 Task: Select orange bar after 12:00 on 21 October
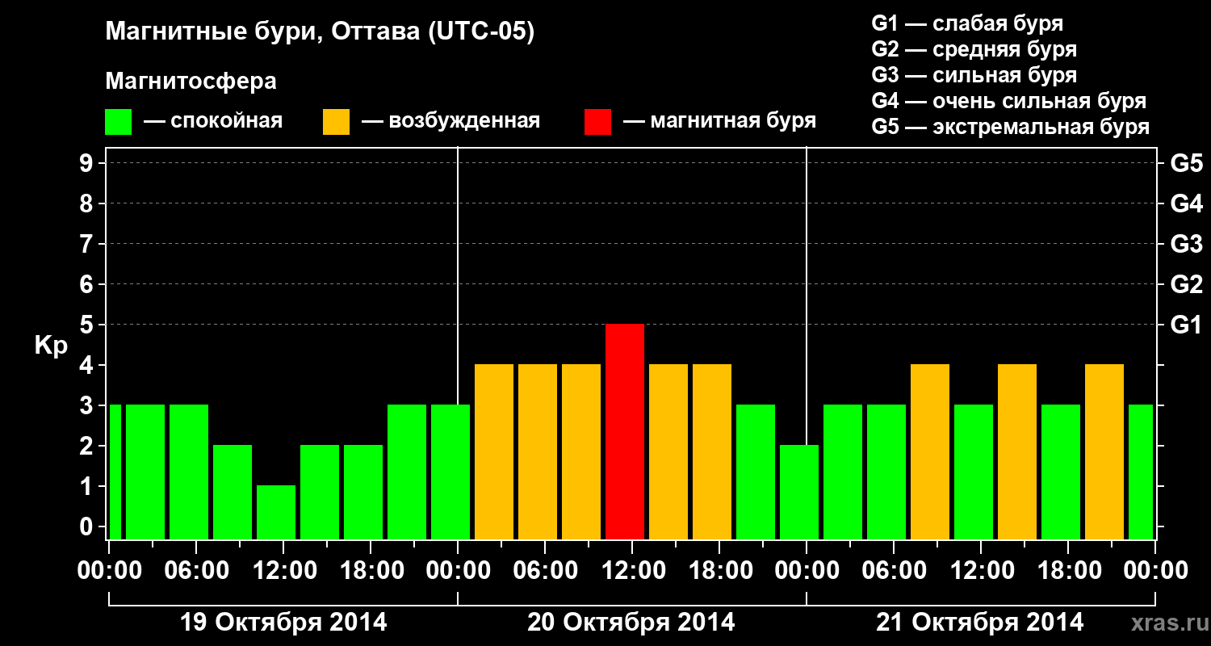tap(1017, 452)
